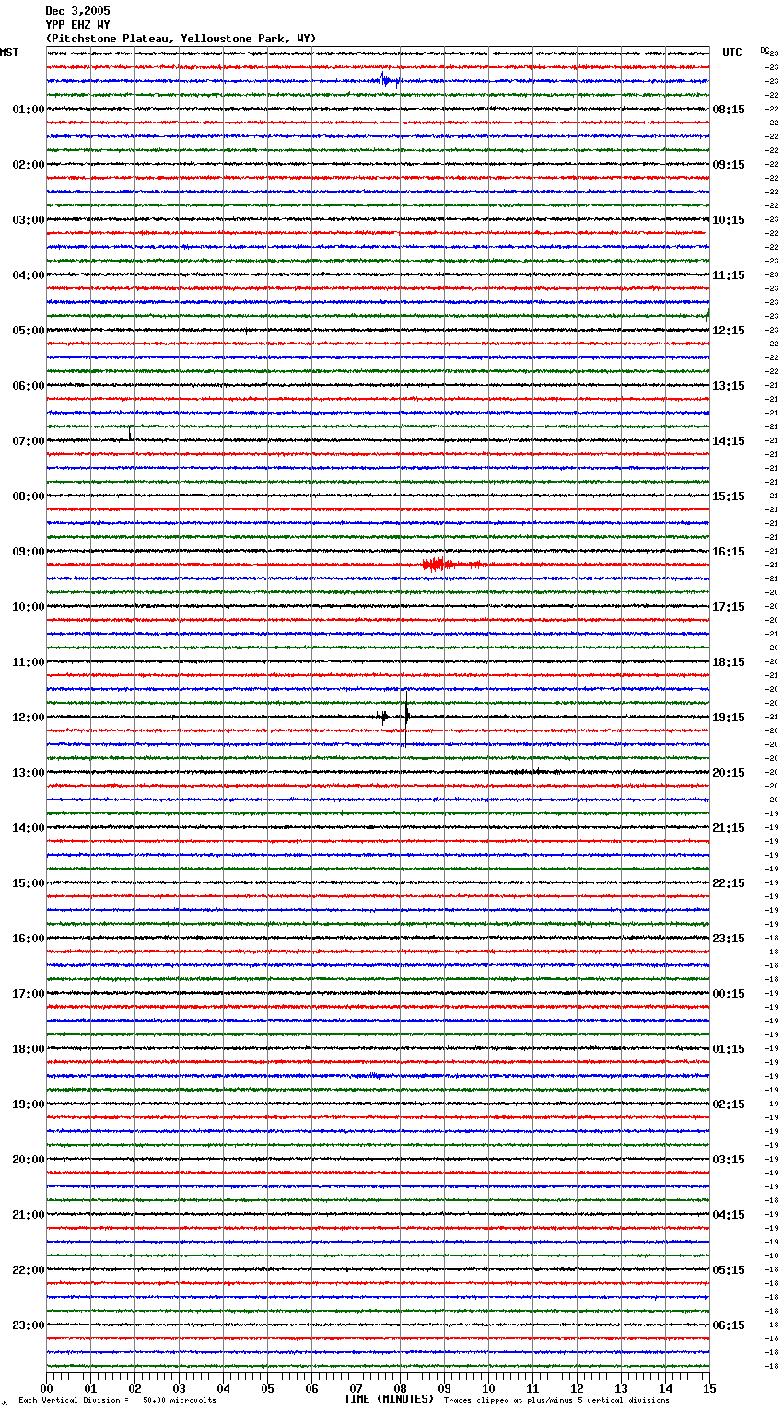The image size is (783, 1413).
Task: Click the MST time label "09:00"
Action: 29,552
